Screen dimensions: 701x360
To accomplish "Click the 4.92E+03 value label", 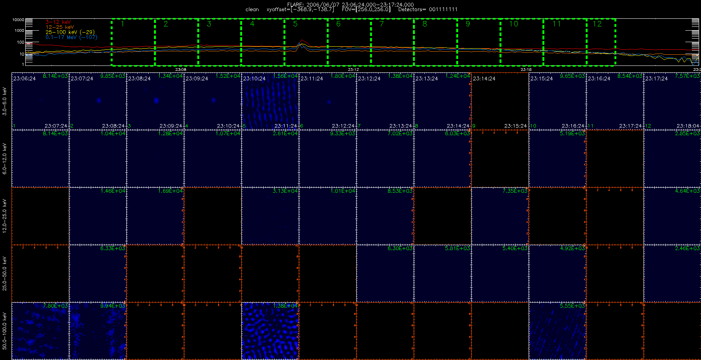I will (x=572, y=248).
